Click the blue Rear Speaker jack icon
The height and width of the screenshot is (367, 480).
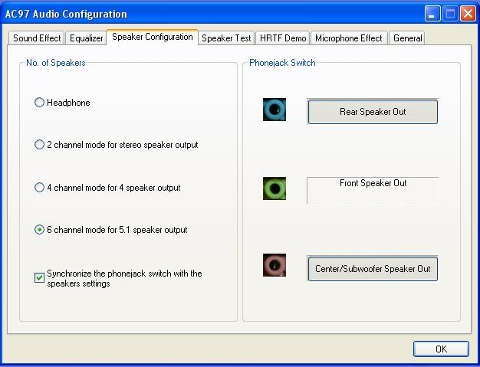click(275, 110)
